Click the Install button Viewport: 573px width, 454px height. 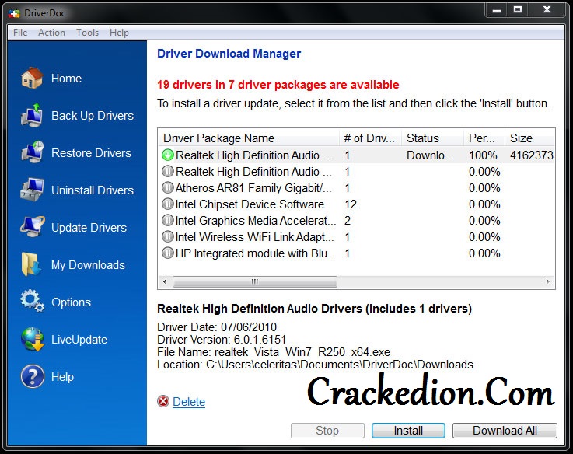408,431
